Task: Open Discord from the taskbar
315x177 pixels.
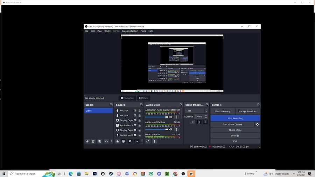Action: pos(159,174)
